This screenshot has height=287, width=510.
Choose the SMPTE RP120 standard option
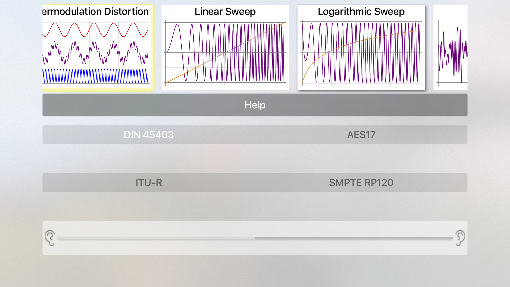pos(361,183)
